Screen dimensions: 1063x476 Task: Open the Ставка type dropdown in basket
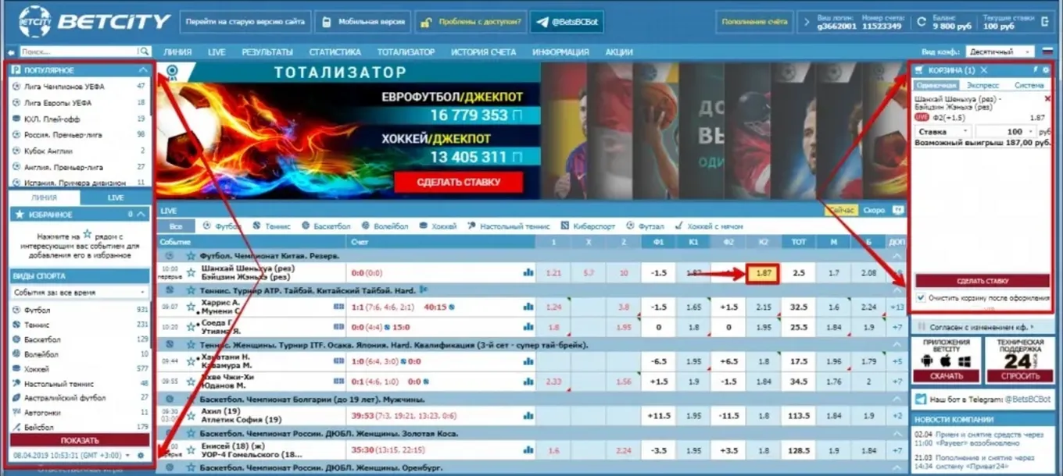point(944,132)
